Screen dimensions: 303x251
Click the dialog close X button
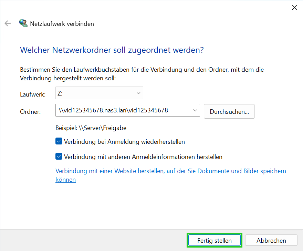pos(294,7)
